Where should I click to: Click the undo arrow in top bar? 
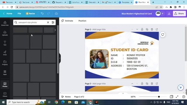pyautogui.click(x=42, y=14)
